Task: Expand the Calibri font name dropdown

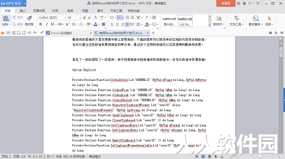Action: [65, 18]
